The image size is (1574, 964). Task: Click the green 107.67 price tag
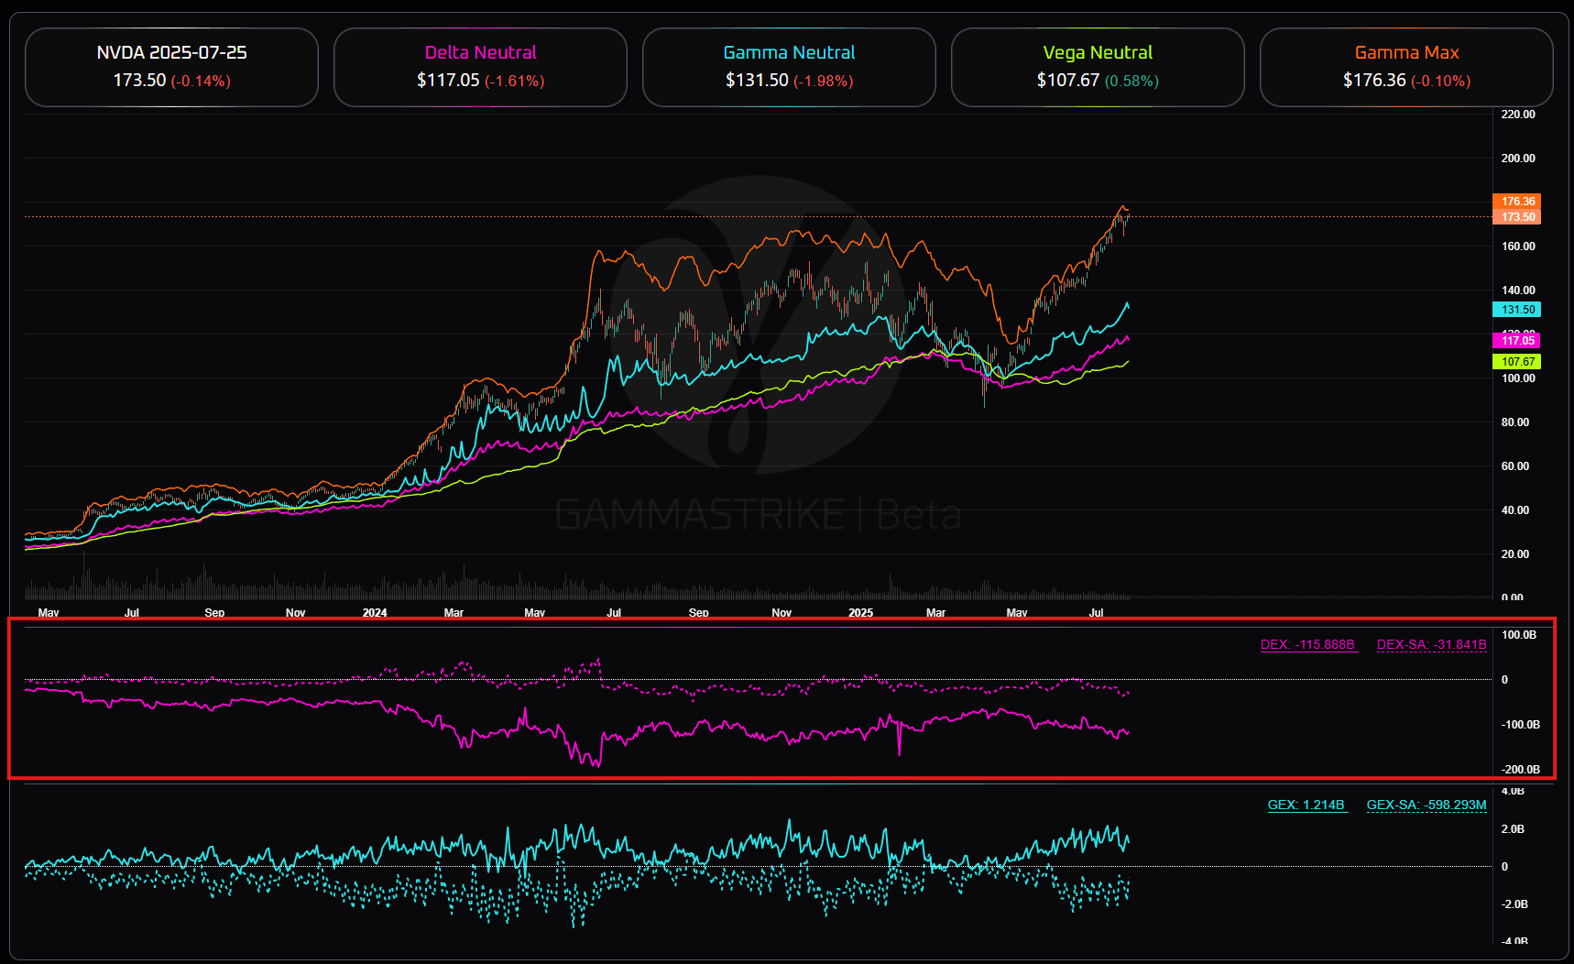coord(1517,362)
